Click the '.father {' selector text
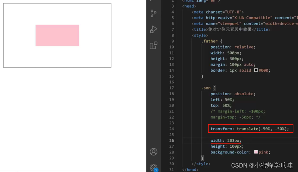The width and height of the screenshot is (298, 172). point(212,41)
